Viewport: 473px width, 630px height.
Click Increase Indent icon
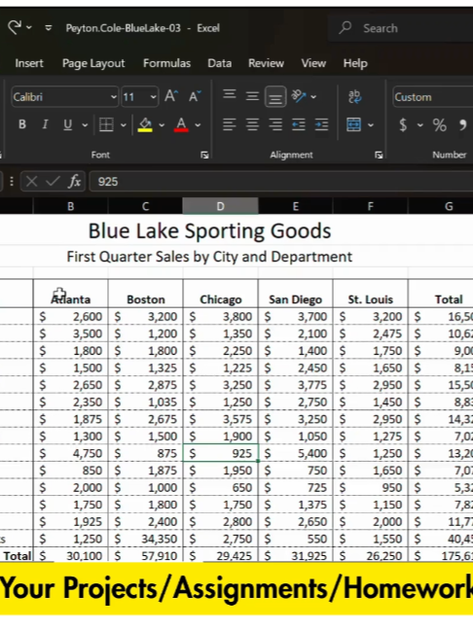point(322,124)
